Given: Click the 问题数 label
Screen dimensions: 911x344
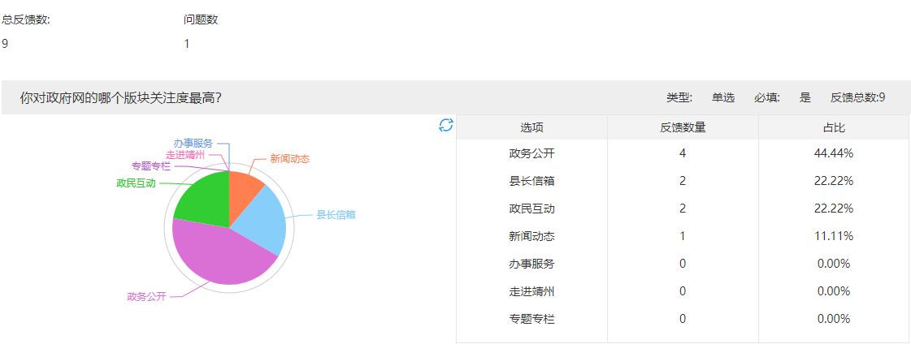Looking at the screenshot, I should pyautogui.click(x=201, y=19).
